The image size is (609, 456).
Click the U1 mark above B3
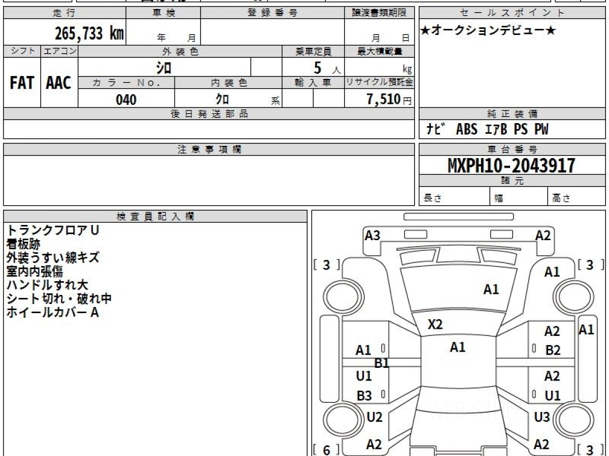[364, 376]
